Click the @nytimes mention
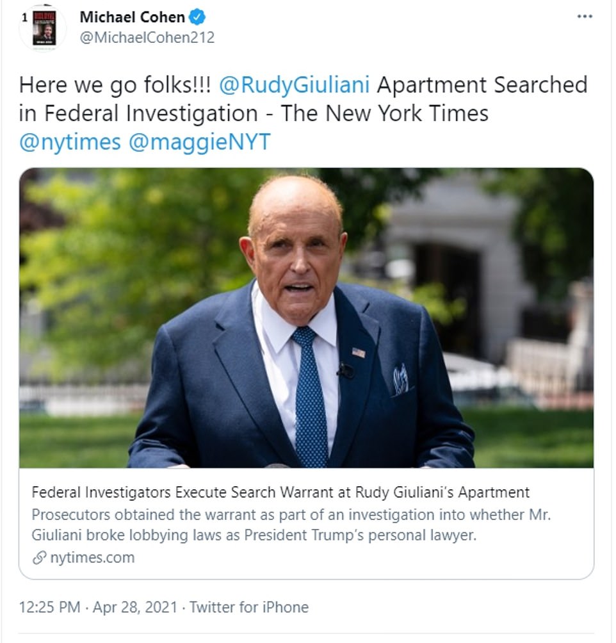616x643 pixels. 70,142
